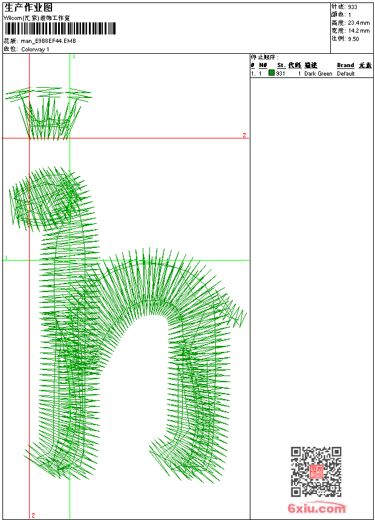
Task: Click the red seal in QR code center
Action: pyautogui.click(x=316, y=472)
